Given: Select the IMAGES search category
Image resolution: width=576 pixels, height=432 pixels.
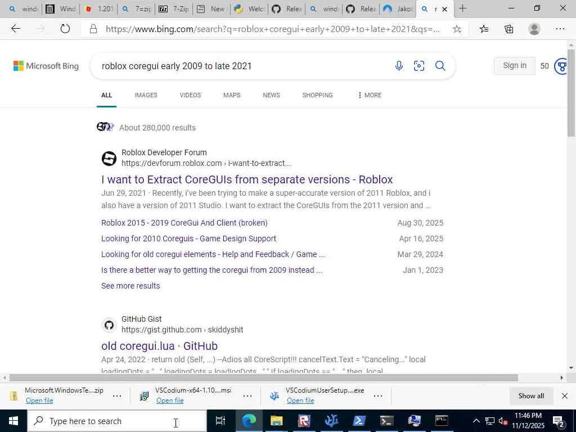Looking at the screenshot, I should pos(146,95).
